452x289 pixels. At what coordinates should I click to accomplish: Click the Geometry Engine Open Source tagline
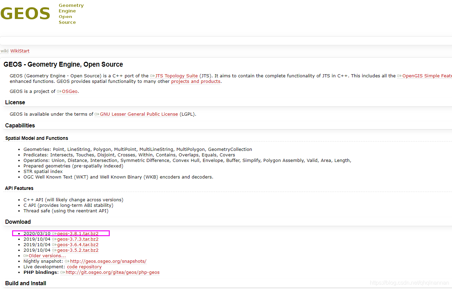pos(71,14)
